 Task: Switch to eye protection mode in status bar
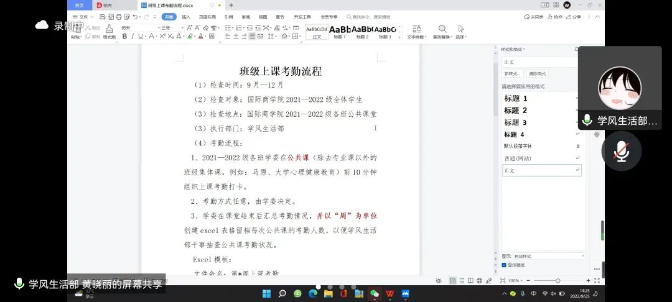click(439, 281)
